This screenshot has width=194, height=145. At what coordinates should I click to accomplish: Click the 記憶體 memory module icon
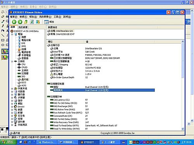(x=19, y=73)
